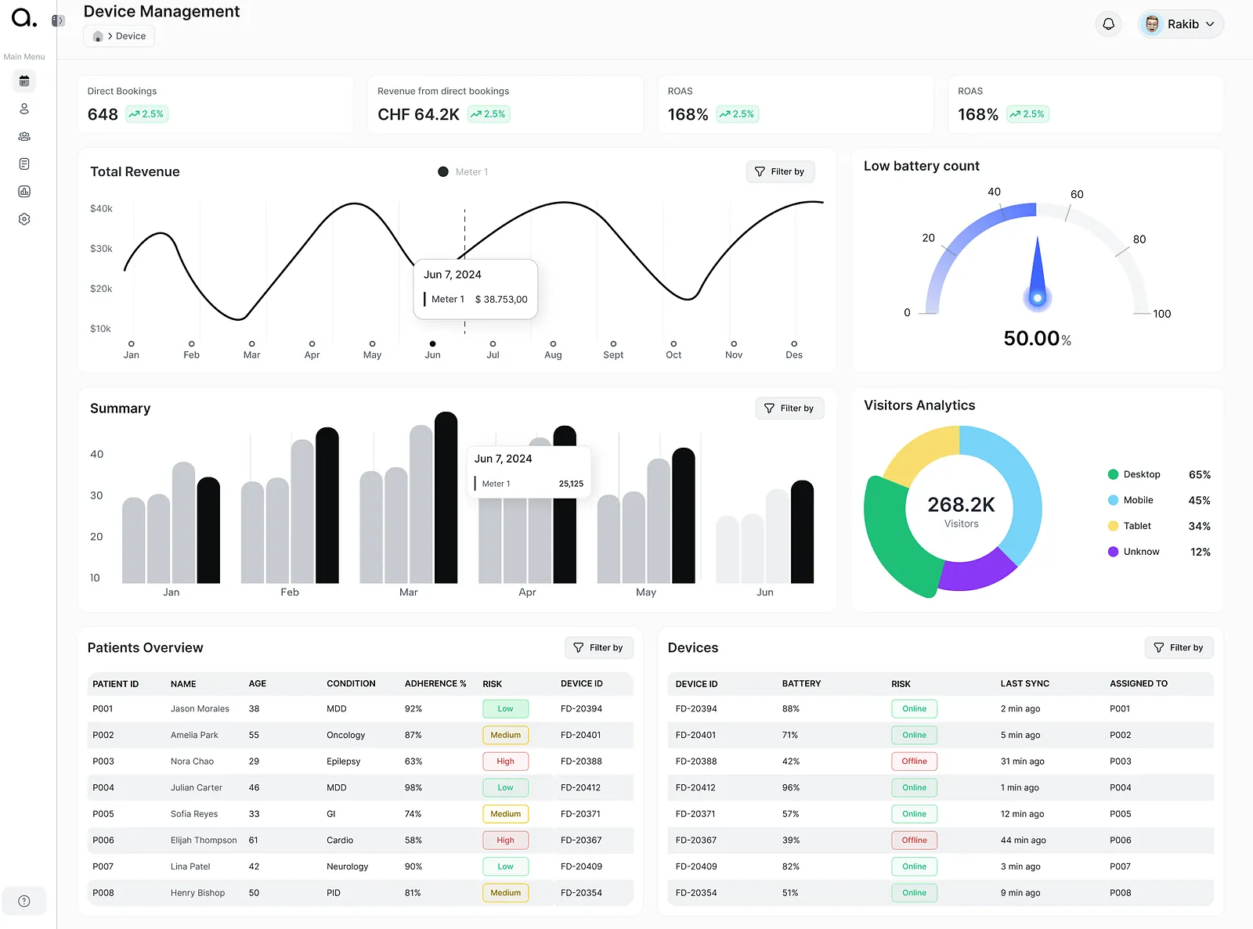The height and width of the screenshot is (929, 1253).
Task: Click the CHF 64.2K 2.5% trend badge
Action: point(489,114)
